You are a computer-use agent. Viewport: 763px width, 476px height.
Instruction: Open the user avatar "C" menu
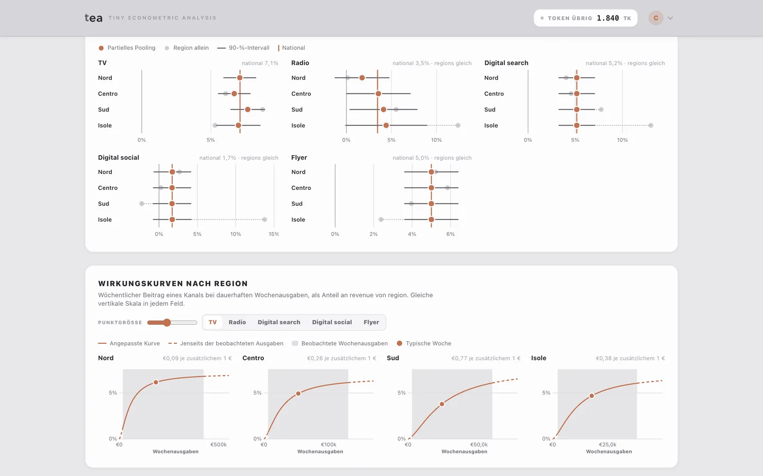[x=656, y=18]
